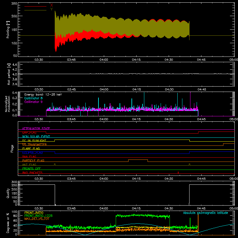Click the Pointing axis title
Viewport: 238px width, 238px height.
pyautogui.click(x=8, y=29)
